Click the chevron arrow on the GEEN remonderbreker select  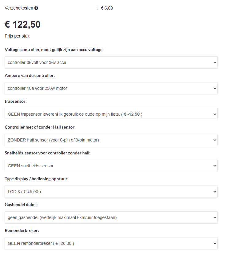215,243
